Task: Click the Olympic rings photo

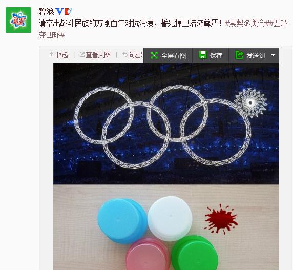Action: pos(166,123)
